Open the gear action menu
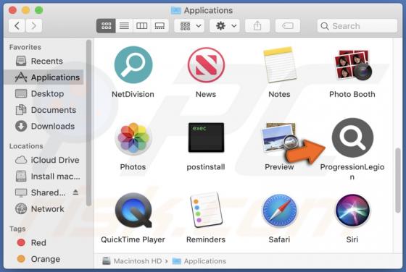 225,26
